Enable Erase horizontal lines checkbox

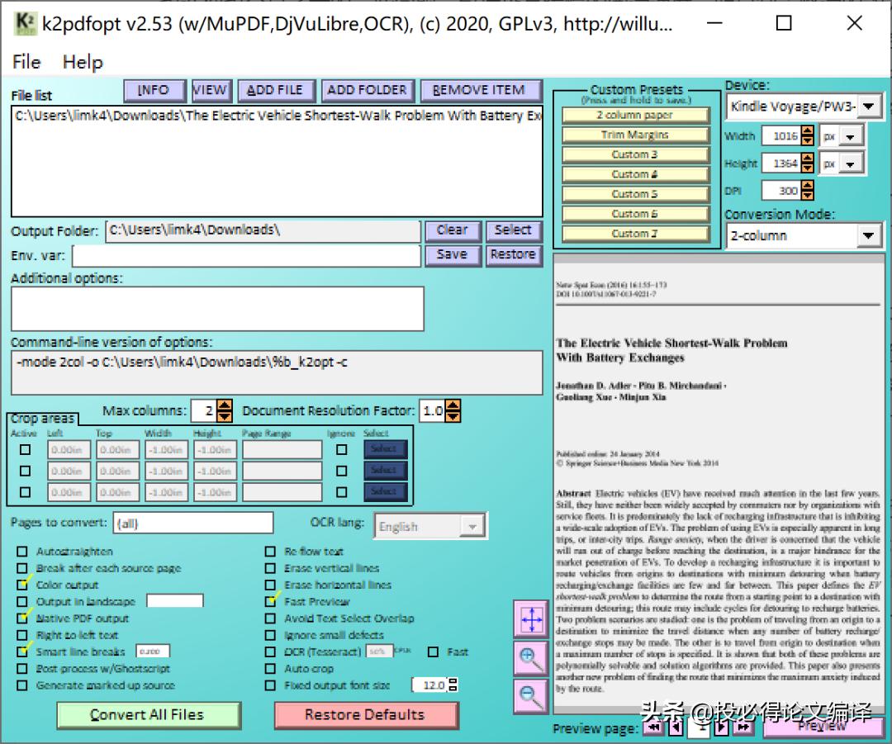[270, 585]
